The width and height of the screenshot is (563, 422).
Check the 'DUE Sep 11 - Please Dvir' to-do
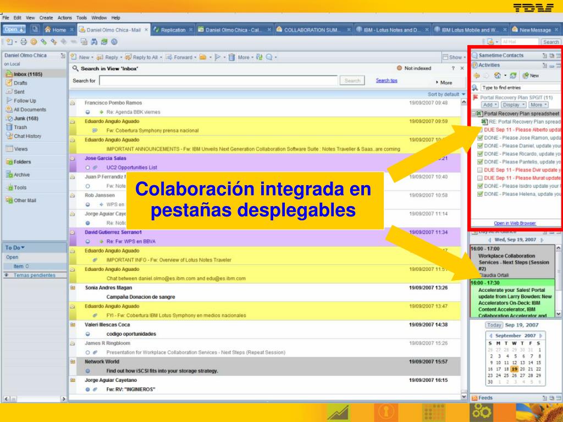[x=479, y=170]
